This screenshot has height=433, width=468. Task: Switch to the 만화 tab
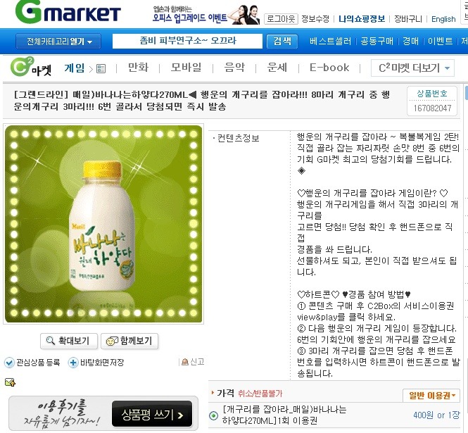pyautogui.click(x=138, y=68)
